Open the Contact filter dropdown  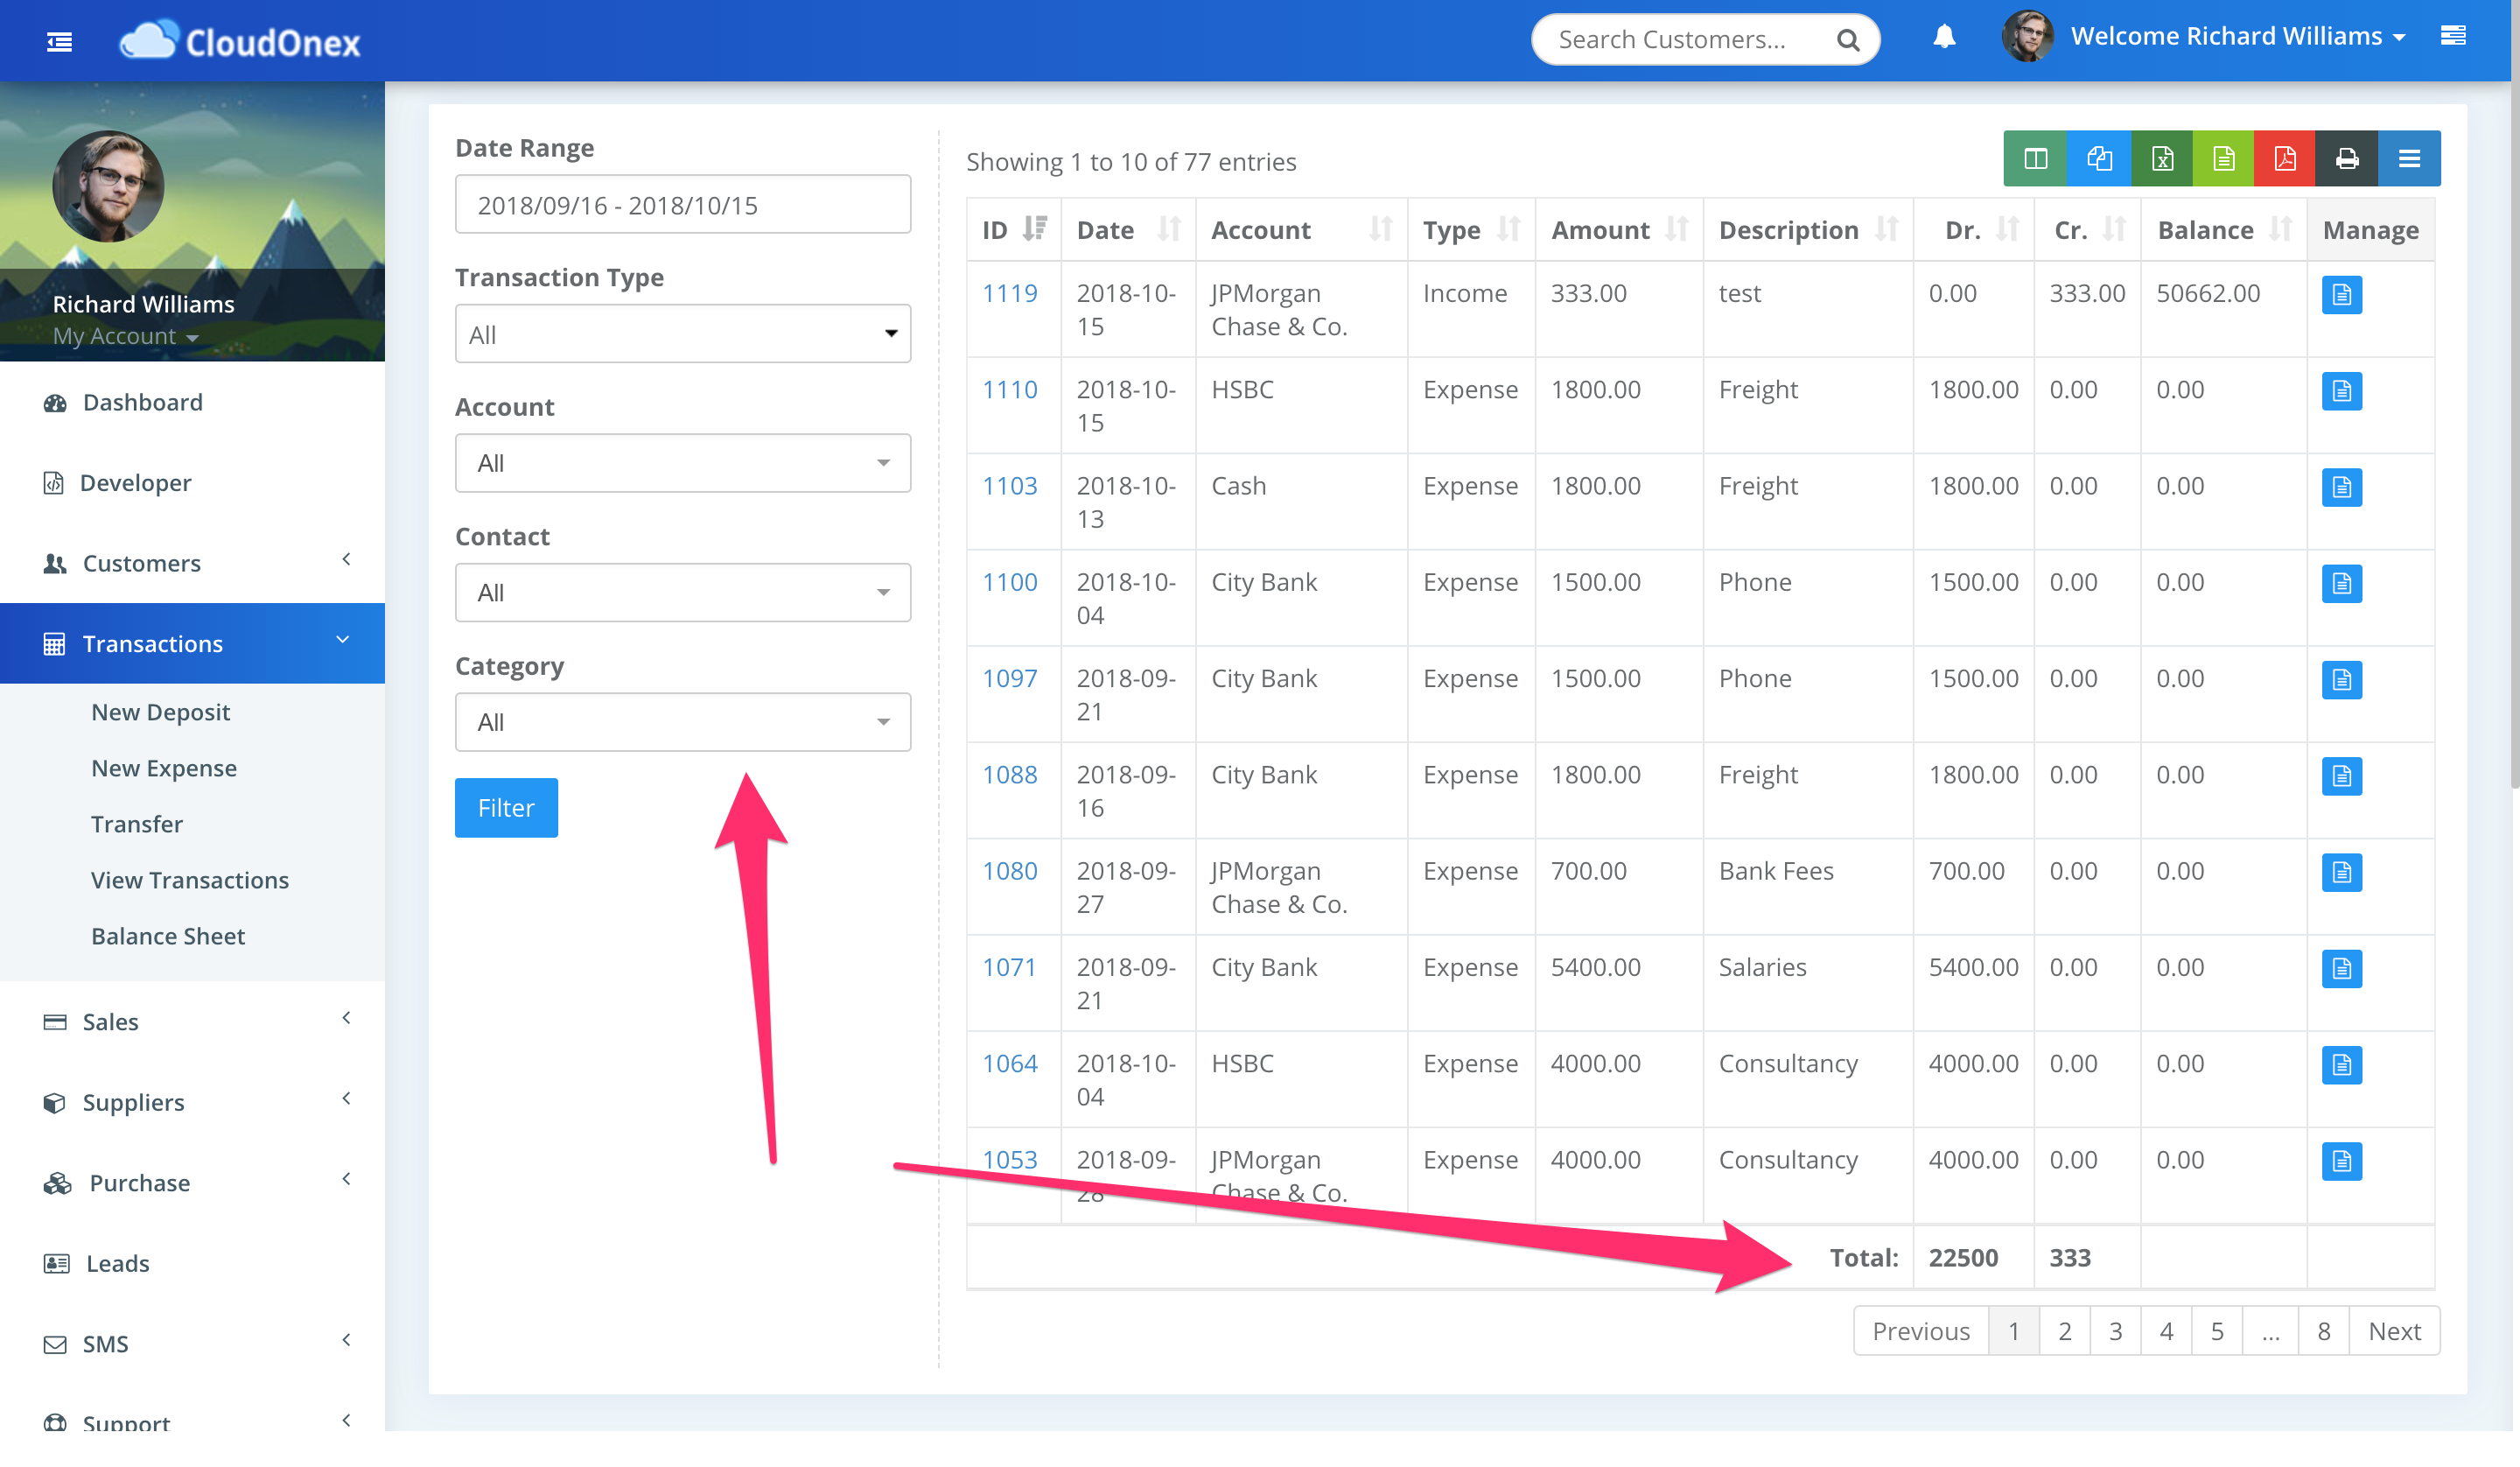683,593
